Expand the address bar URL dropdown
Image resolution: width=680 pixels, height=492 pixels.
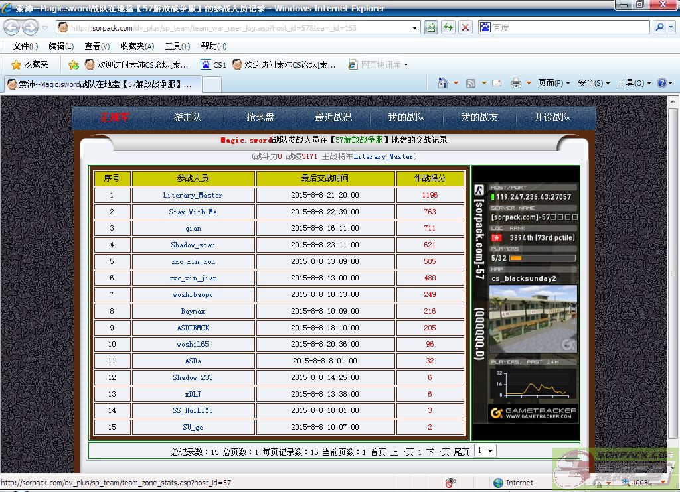pos(415,28)
